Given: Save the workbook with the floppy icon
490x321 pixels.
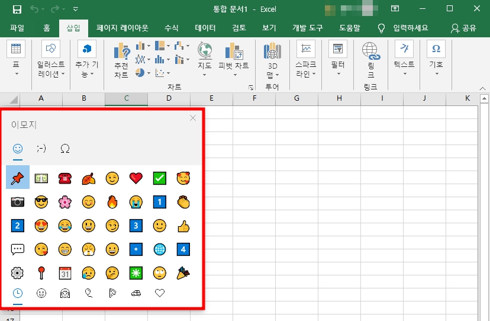Looking at the screenshot, I should (17, 9).
